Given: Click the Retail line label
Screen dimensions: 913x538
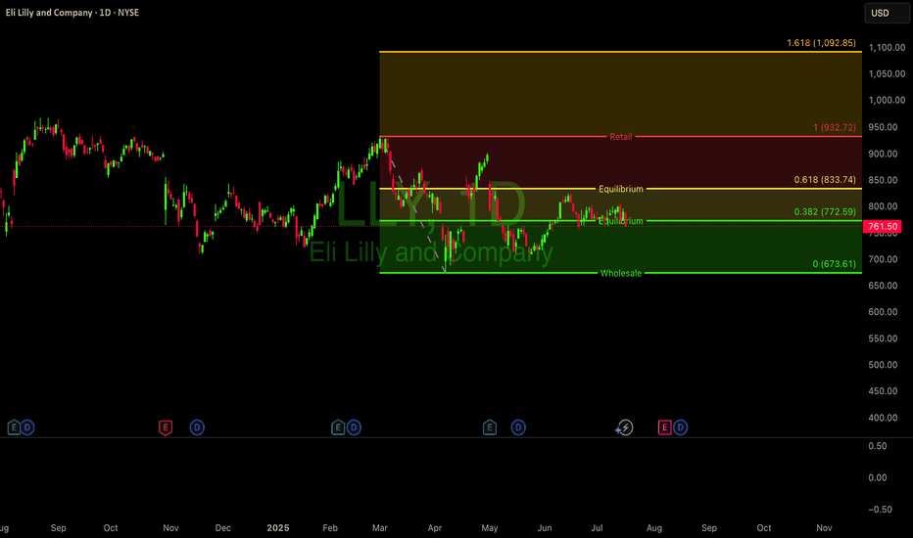Looking at the screenshot, I should 621,137.
